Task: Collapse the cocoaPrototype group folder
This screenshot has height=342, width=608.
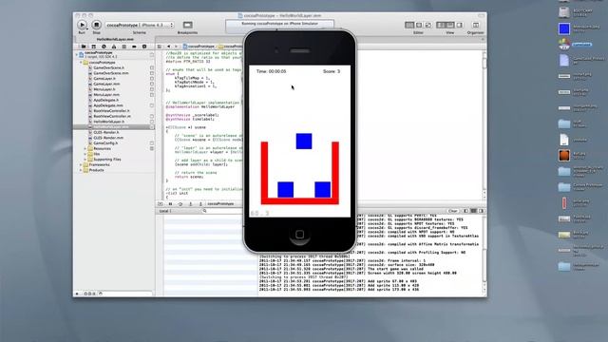Action: coord(81,63)
